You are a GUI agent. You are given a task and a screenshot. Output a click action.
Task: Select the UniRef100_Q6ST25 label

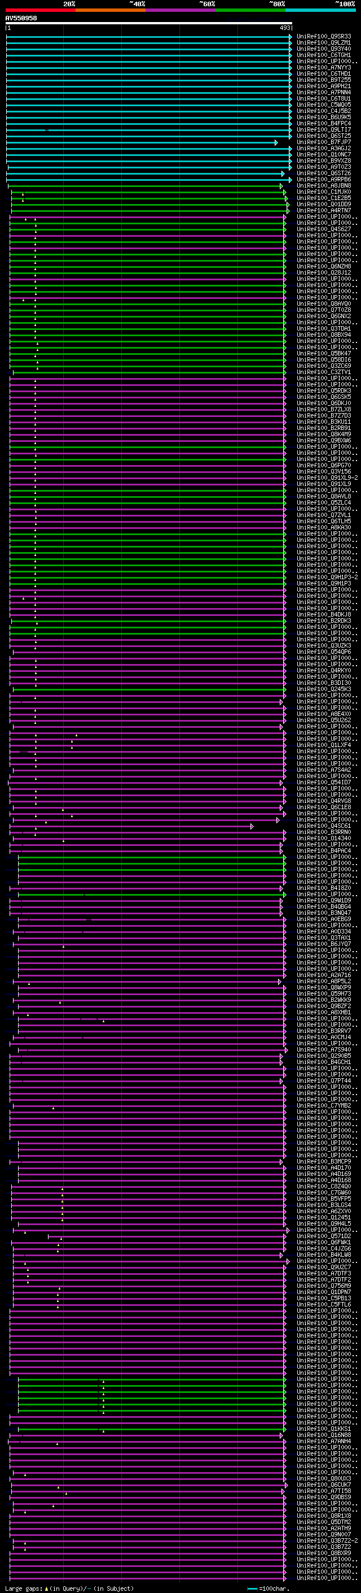tap(324, 136)
